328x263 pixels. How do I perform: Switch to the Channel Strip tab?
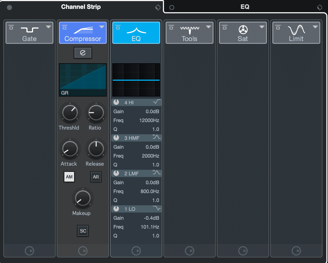click(x=81, y=7)
